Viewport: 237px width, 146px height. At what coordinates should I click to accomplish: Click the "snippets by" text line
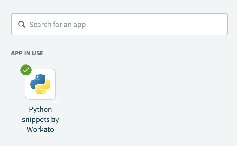pos(40,119)
